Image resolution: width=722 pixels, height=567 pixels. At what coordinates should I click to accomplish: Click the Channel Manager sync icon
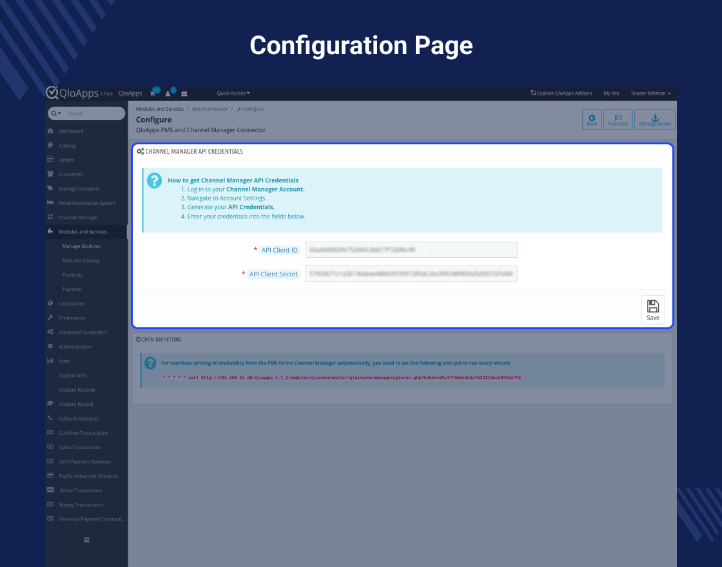pyautogui.click(x=50, y=216)
